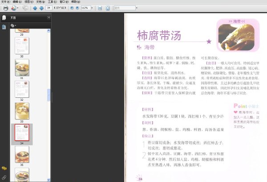Image resolution: width=267 pixels, height=182 pixels.
Task: Click the zoom out minus button
Action: point(72,8)
